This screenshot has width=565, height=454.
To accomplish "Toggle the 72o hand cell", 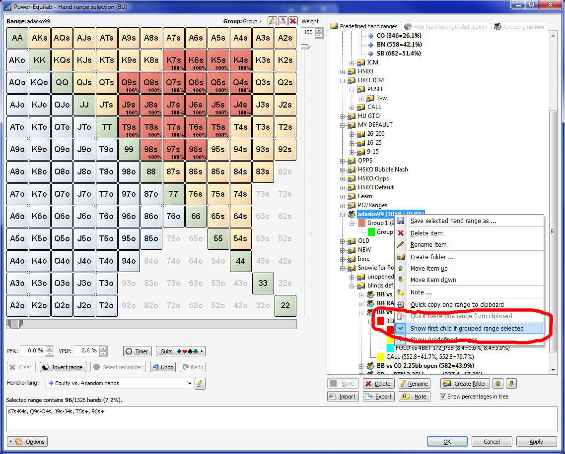I will click(x=174, y=305).
